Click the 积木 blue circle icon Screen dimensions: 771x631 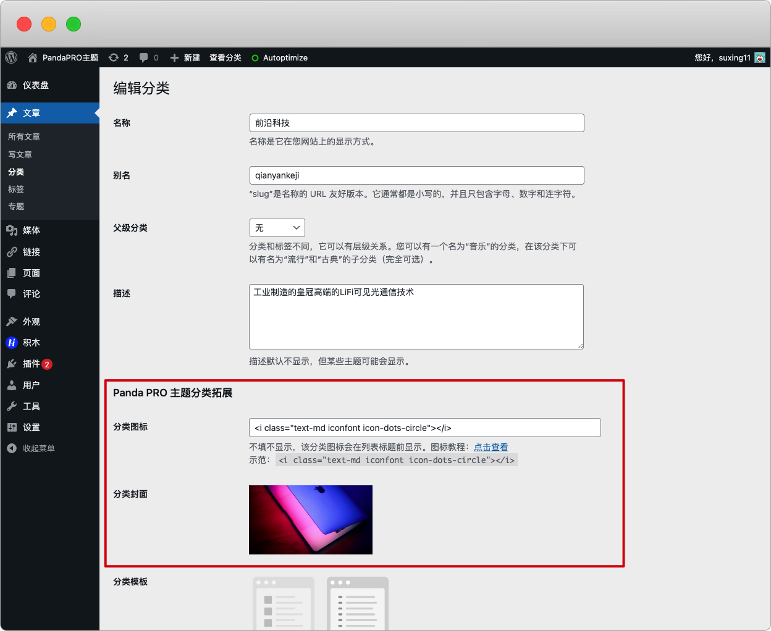tap(12, 343)
